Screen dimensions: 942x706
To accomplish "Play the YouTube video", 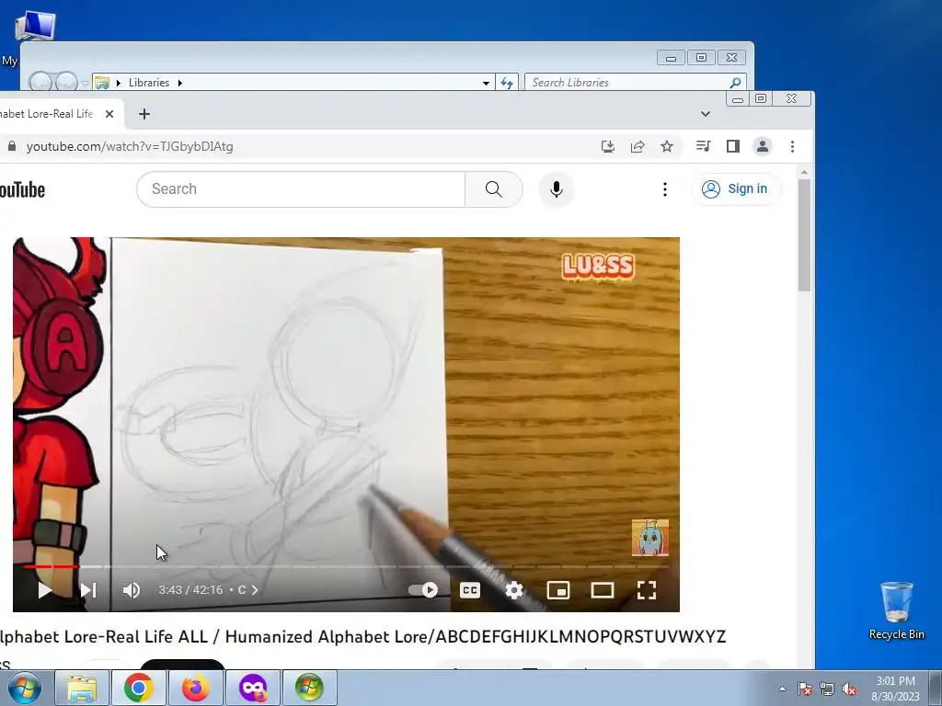I will coord(44,590).
